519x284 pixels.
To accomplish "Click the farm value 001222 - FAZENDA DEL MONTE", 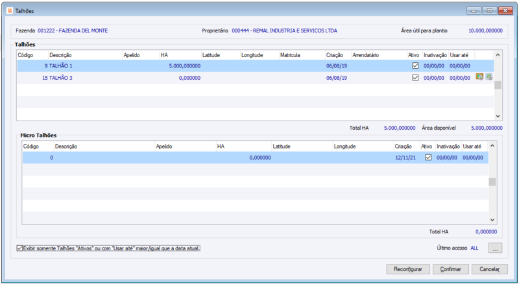I will (x=73, y=30).
